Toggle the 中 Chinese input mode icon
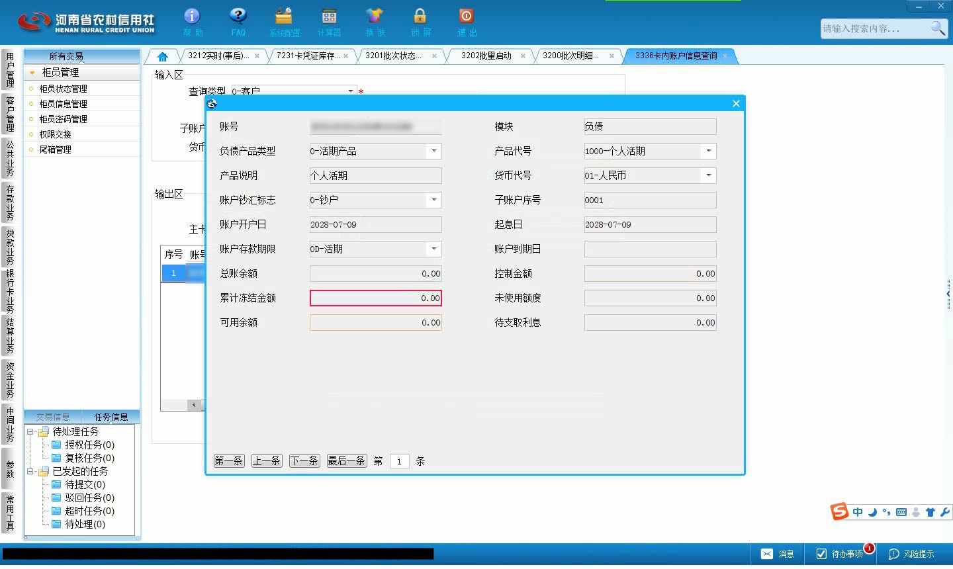Viewport: 953px width, 569px height. (x=858, y=512)
